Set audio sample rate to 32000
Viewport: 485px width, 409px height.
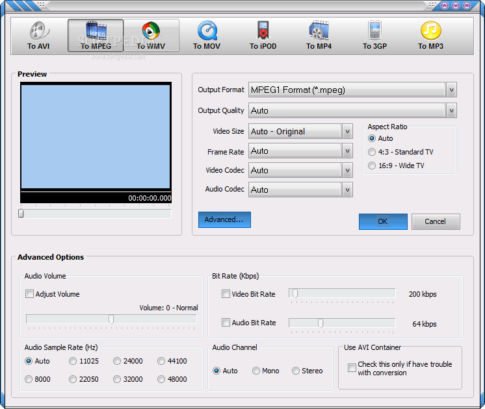117,379
